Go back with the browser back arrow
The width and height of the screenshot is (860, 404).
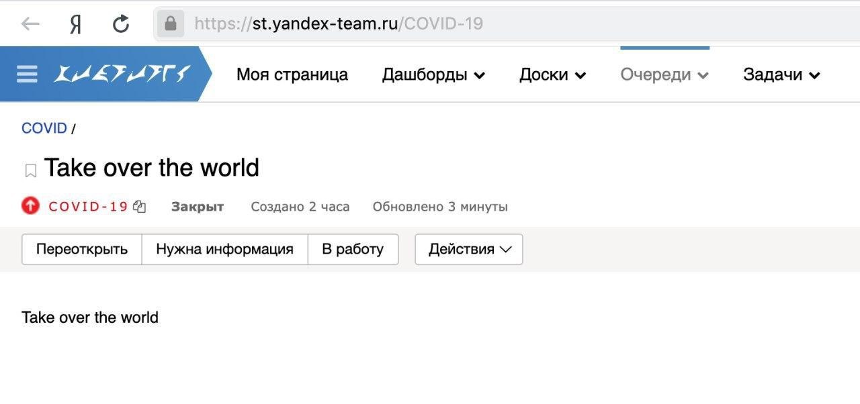pyautogui.click(x=30, y=24)
